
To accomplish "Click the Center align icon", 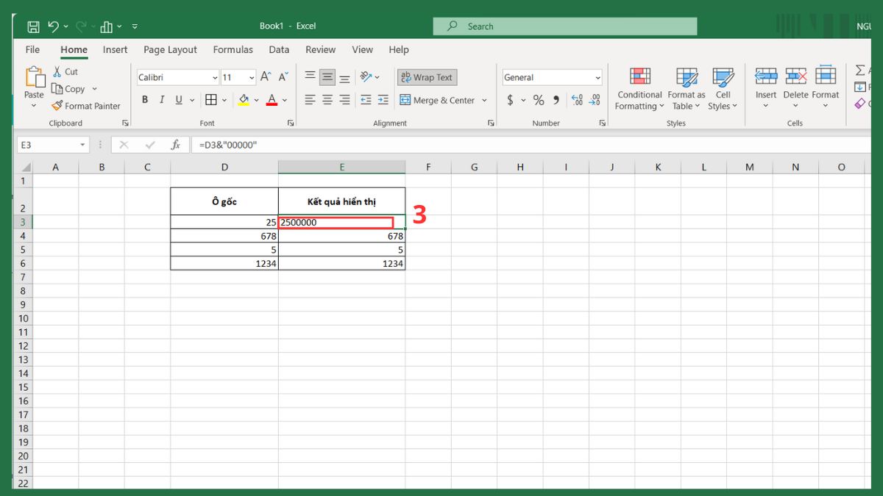I will pyautogui.click(x=327, y=100).
